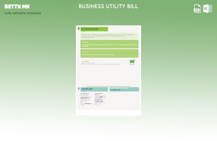This screenshot has width=217, height=141.
Task: Click the 'BUSINESS UTILITY BILL' title
Action: (x=108, y=6)
